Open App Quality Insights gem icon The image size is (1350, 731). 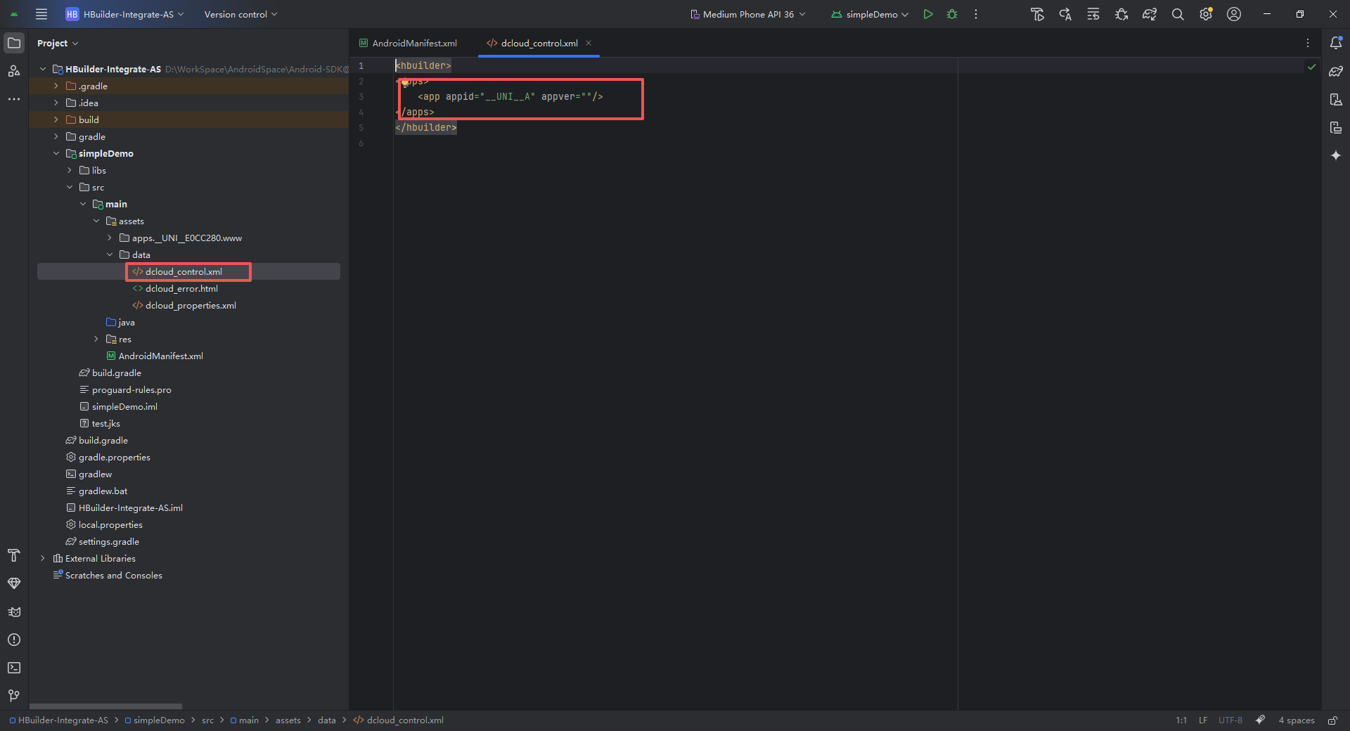(x=14, y=583)
